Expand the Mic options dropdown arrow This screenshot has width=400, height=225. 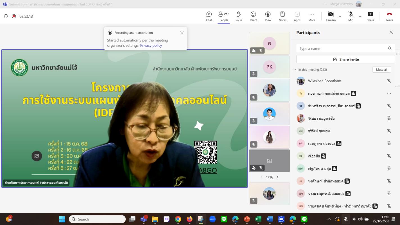[360, 17]
